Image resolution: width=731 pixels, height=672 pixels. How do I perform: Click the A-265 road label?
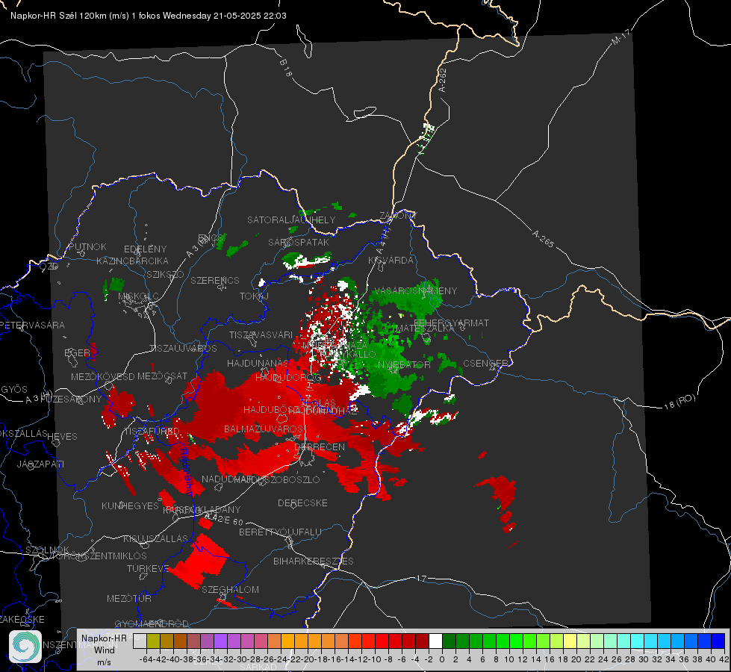click(543, 238)
